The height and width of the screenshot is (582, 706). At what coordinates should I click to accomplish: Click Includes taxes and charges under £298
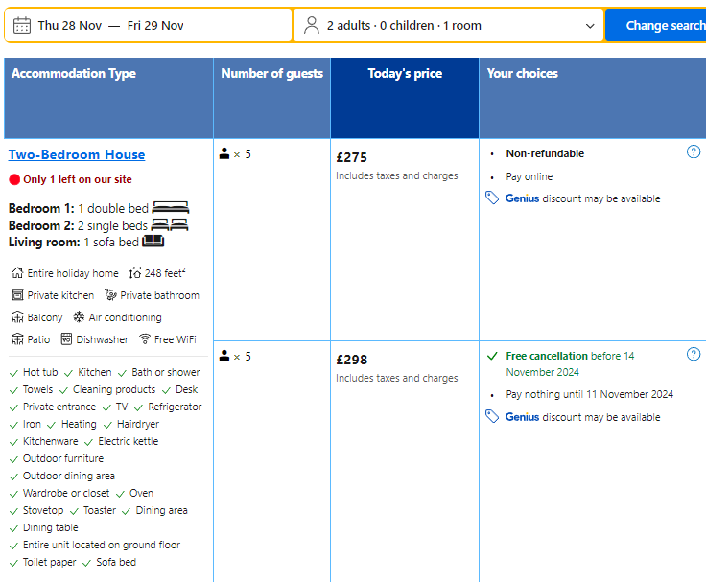point(397,378)
